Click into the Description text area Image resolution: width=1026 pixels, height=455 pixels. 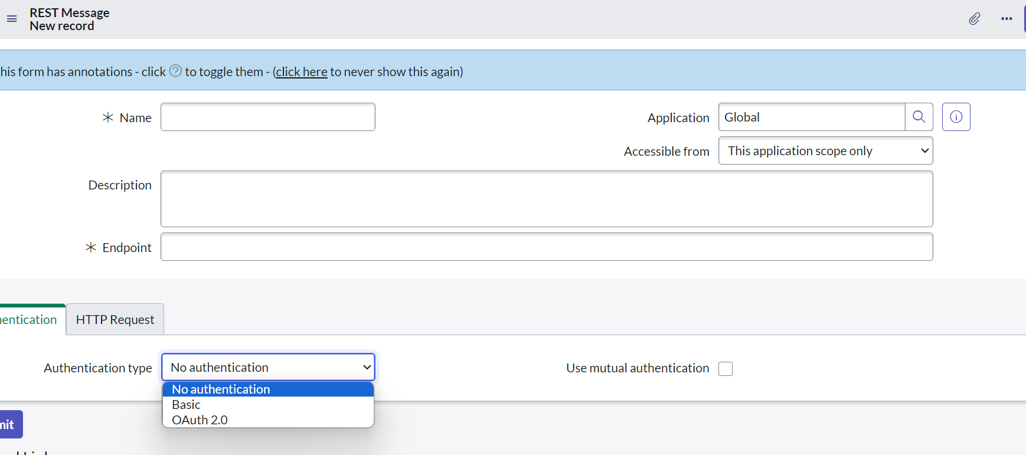tap(546, 199)
